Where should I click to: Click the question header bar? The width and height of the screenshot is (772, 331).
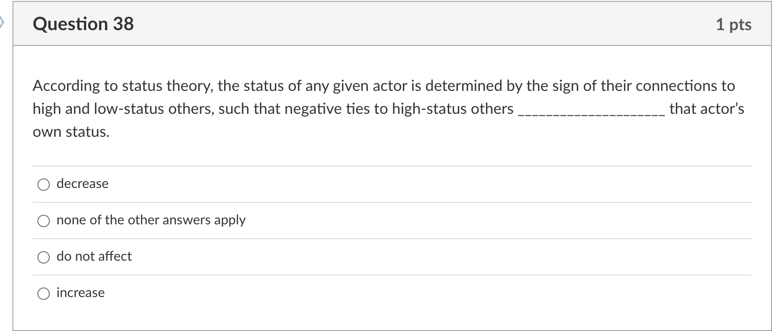(383, 23)
